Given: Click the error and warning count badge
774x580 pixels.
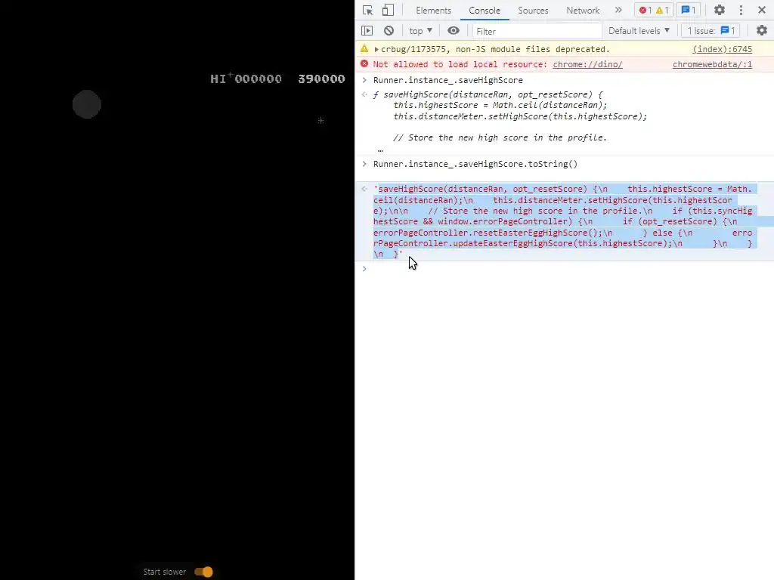Looking at the screenshot, I should pos(654,10).
